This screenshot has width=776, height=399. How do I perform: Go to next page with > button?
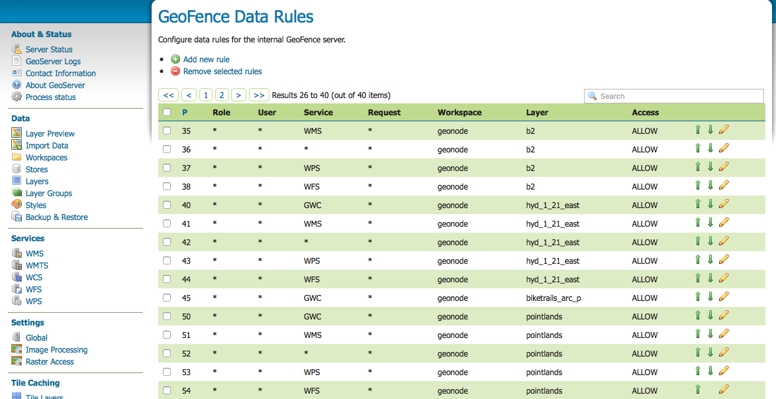click(238, 95)
